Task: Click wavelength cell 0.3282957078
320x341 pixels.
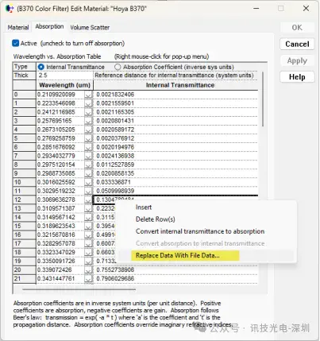Action: (60, 243)
